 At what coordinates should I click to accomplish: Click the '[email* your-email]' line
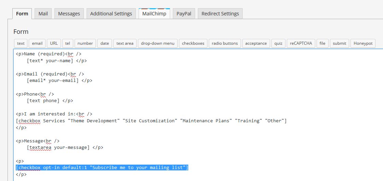point(60,80)
